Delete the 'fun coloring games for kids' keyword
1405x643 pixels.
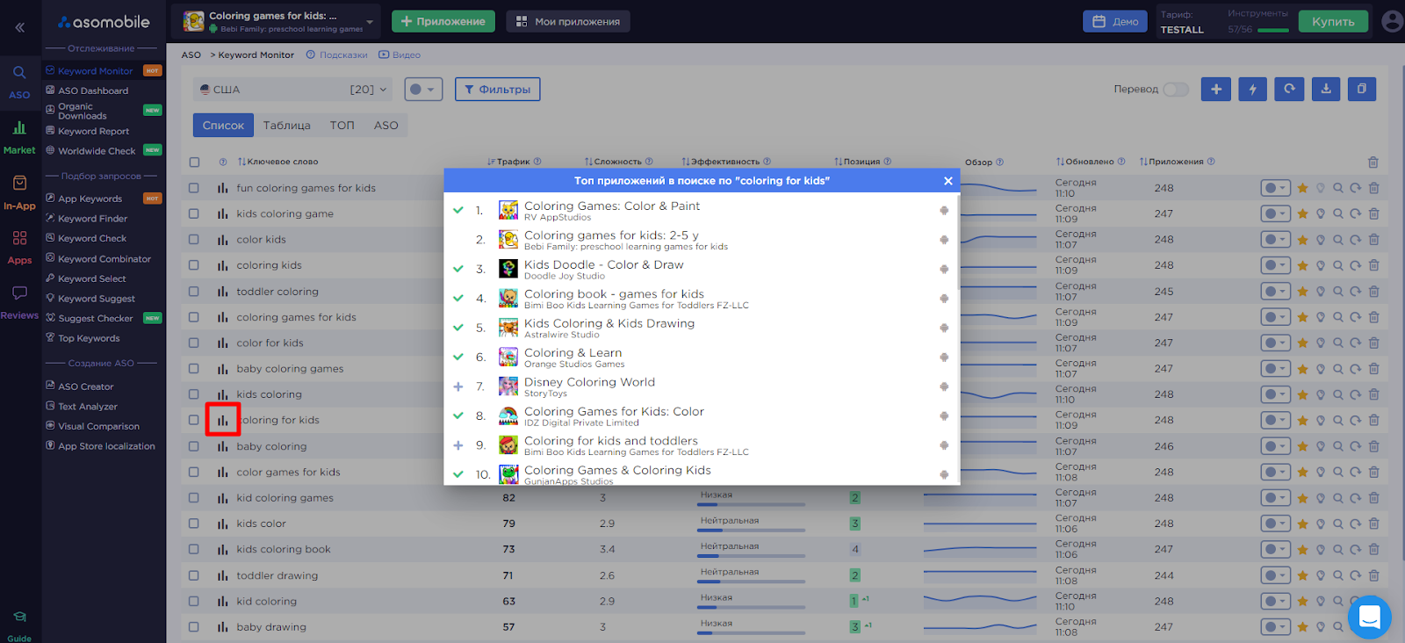point(1373,188)
